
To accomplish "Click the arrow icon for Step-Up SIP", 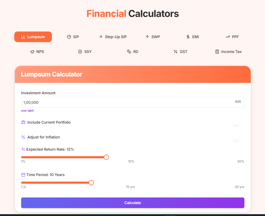I will pos(101,37).
